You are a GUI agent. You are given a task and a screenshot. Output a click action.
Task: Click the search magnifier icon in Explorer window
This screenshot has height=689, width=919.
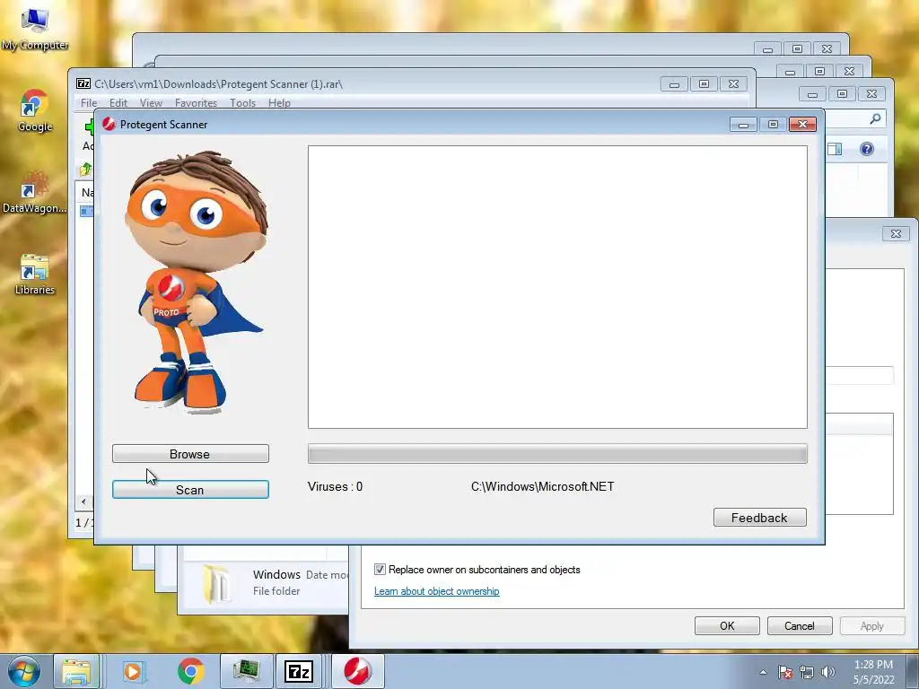875,119
